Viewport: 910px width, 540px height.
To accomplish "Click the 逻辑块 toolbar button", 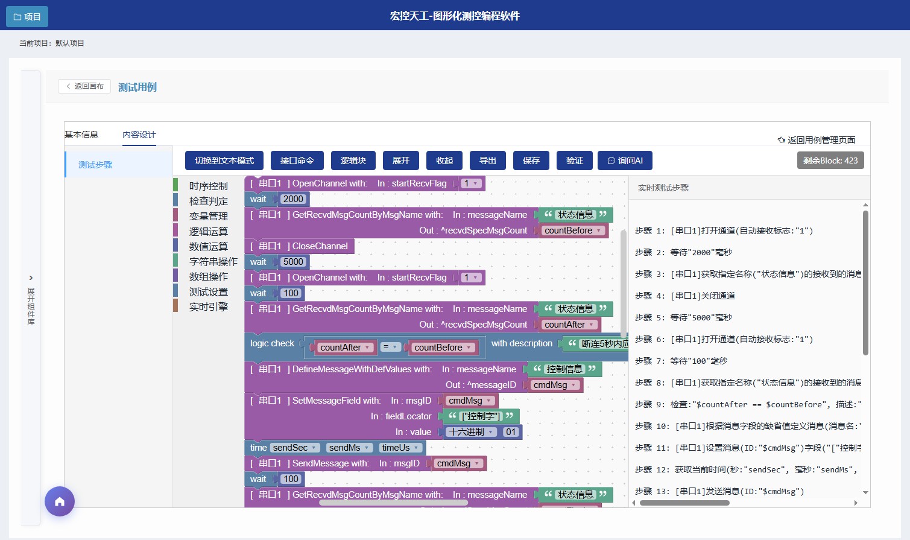I will pos(353,160).
